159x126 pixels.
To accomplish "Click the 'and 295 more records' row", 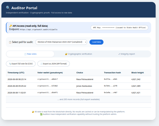I will (x=79, y=100).
